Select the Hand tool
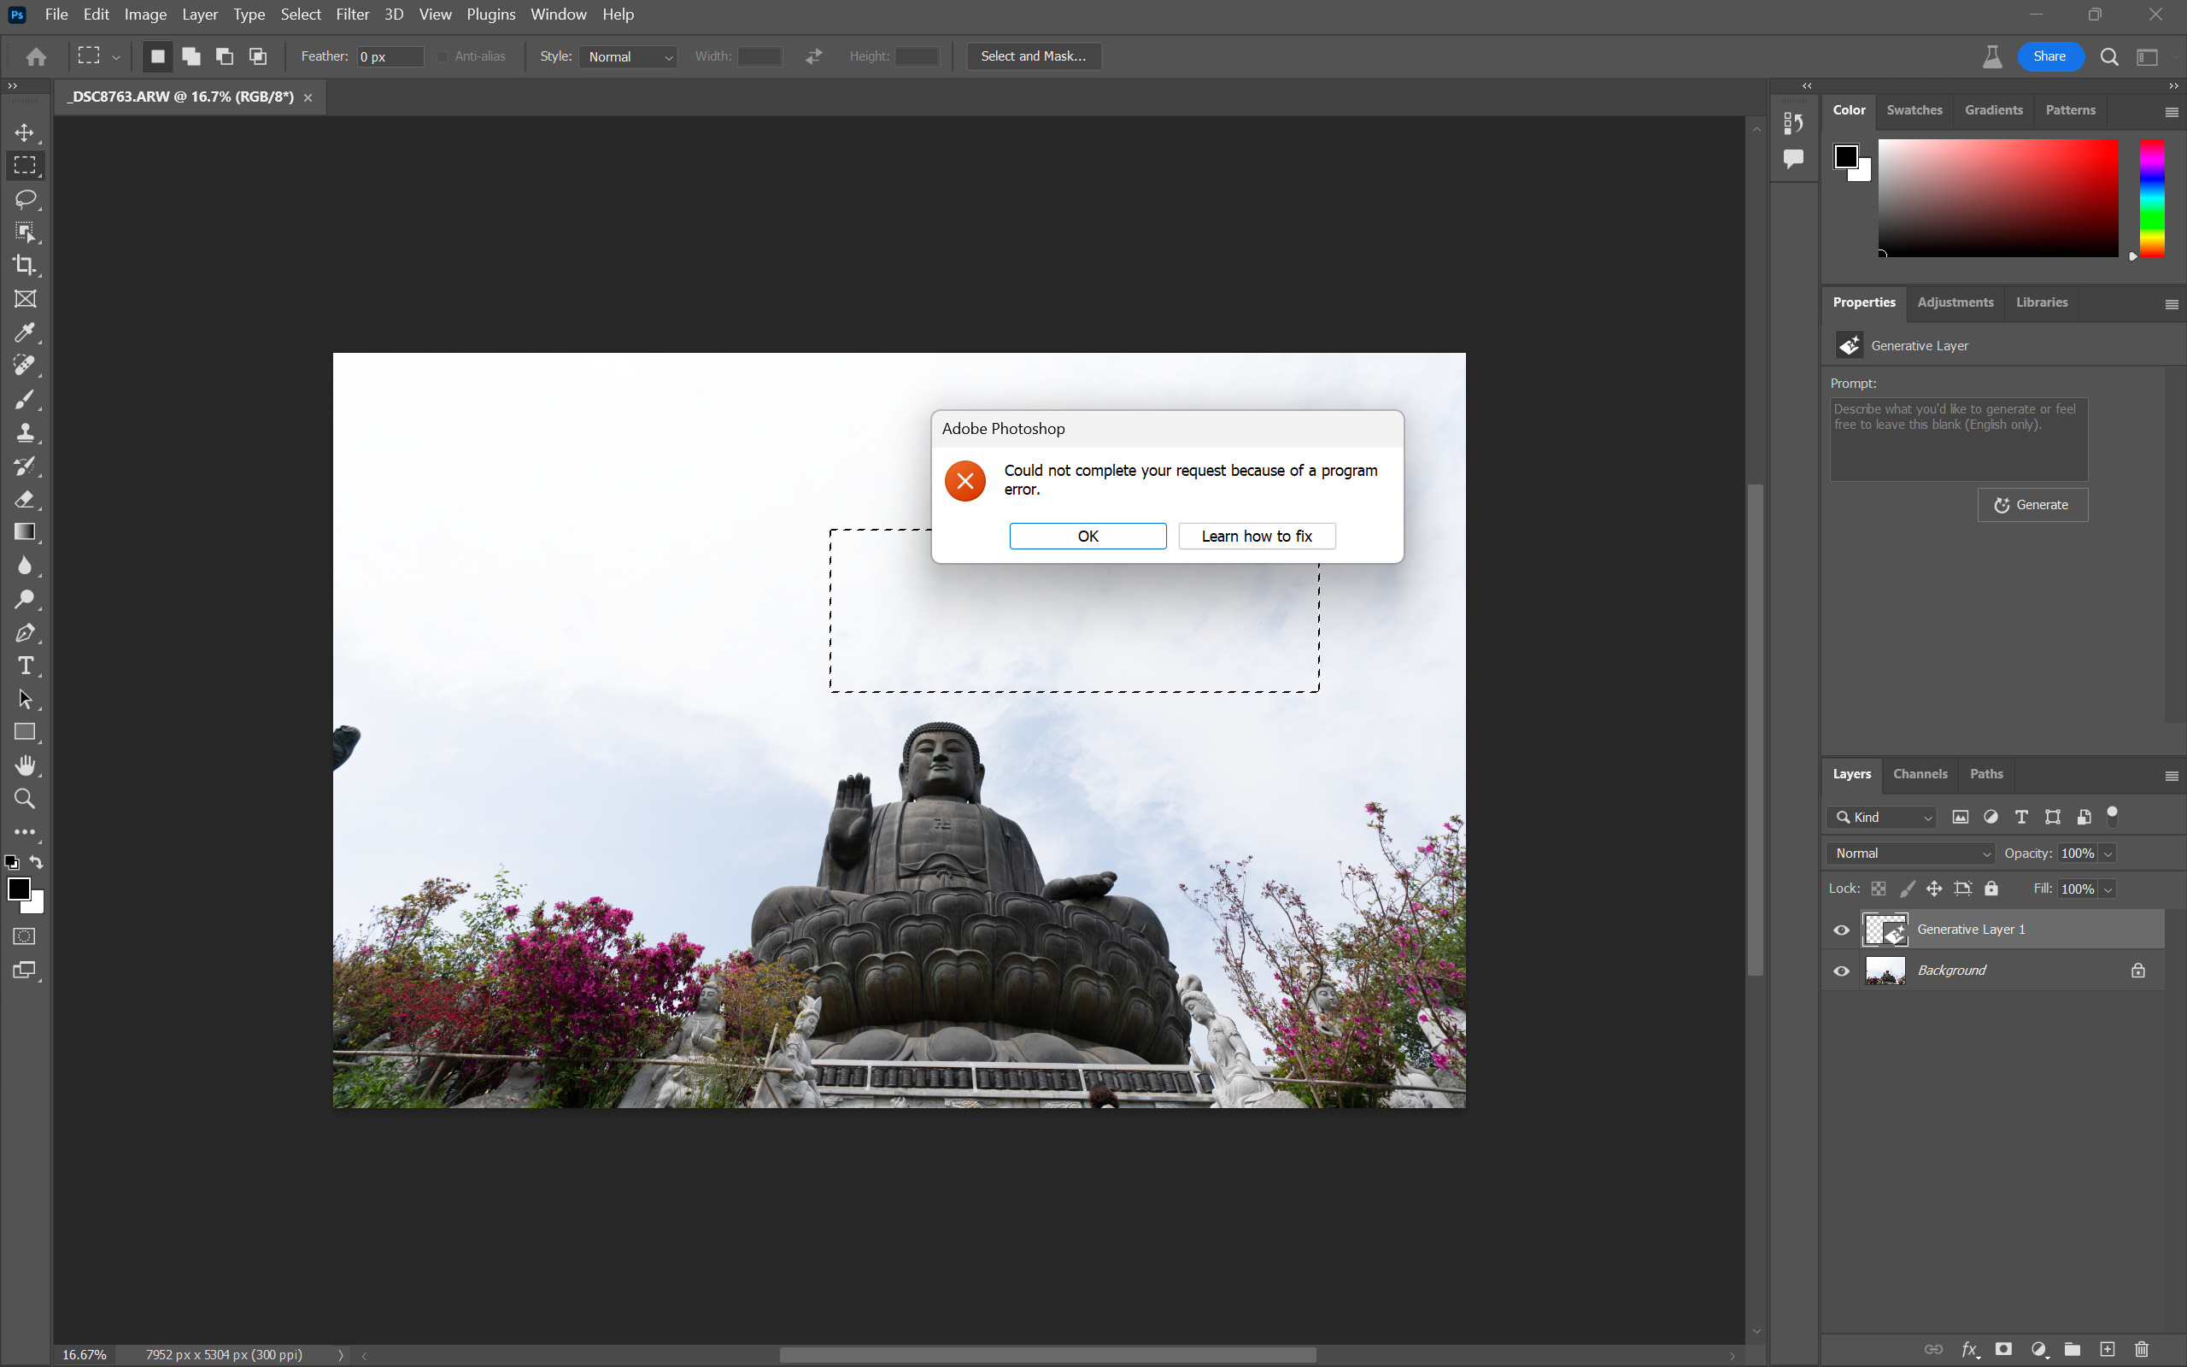The image size is (2187, 1367). 25,766
